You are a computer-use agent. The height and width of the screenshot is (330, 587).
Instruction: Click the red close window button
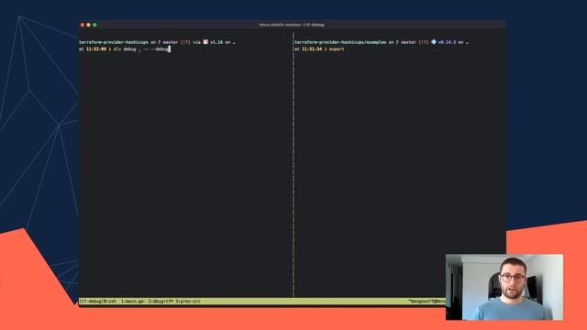coord(83,25)
